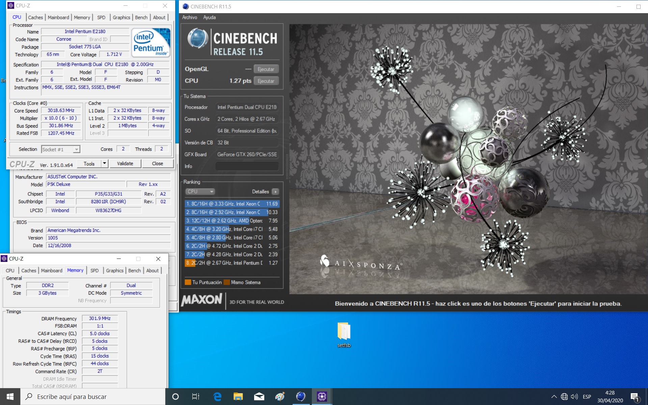Switch to CPU-Z taskbar icon
The height and width of the screenshot is (405, 648).
(322, 397)
